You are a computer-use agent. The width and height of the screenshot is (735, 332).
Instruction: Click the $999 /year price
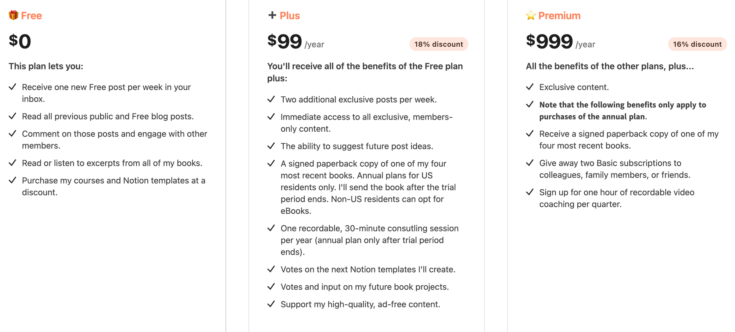point(560,42)
